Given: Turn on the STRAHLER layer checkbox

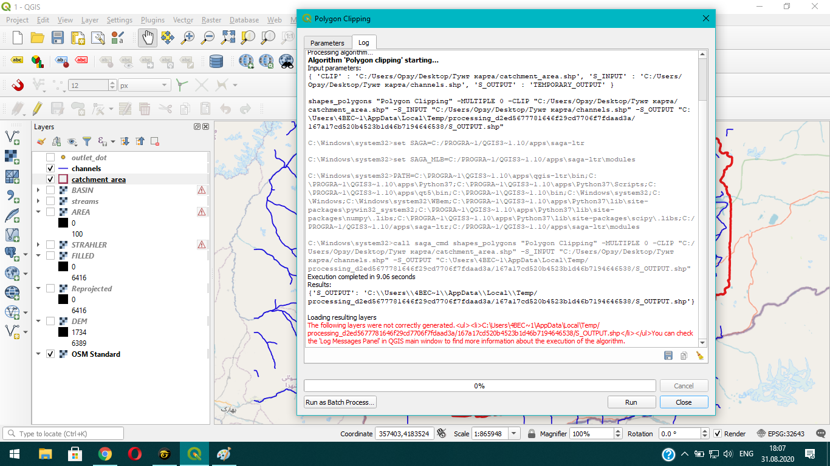Looking at the screenshot, I should tap(50, 245).
